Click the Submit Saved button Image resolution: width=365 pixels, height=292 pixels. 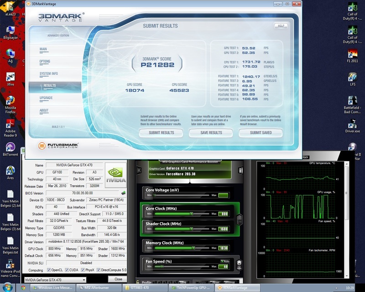point(261,133)
